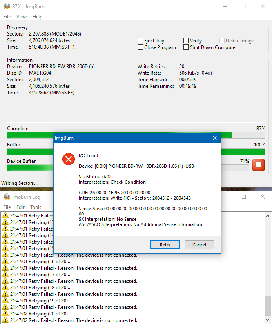Click Write Retries value '20'
The width and height of the screenshot is (272, 324).
[x=182, y=67]
